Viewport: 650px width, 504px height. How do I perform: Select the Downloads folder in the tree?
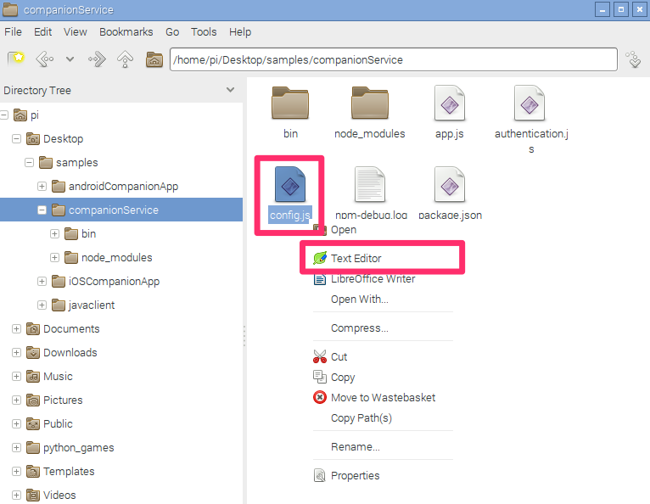(61, 352)
